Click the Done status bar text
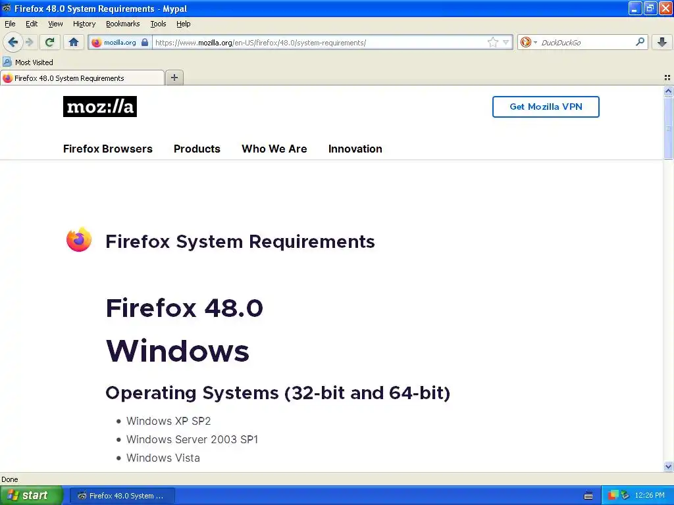The image size is (674, 505). 10,479
